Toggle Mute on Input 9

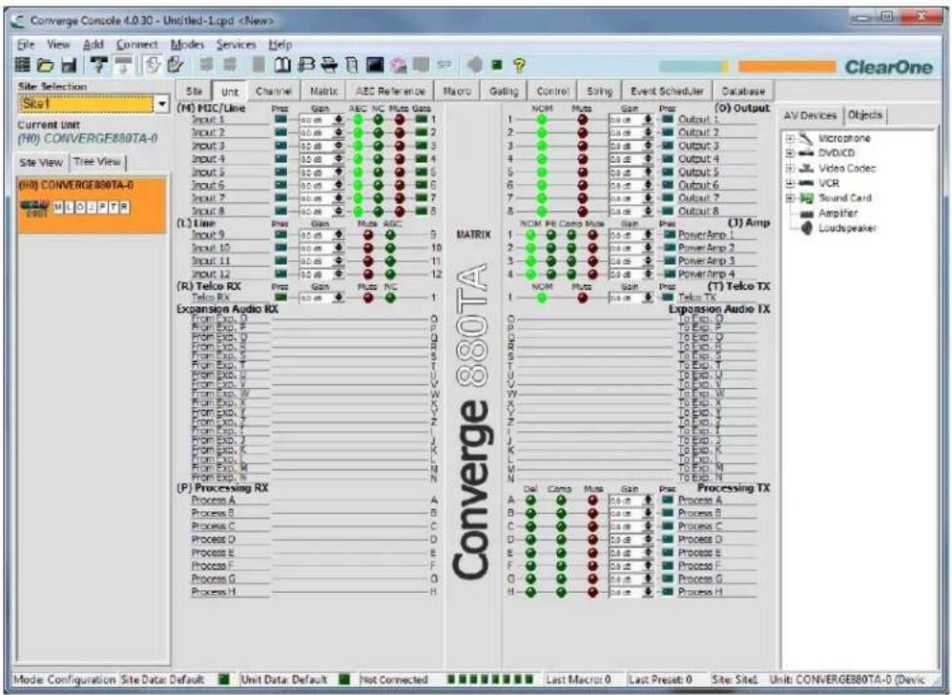(x=368, y=235)
